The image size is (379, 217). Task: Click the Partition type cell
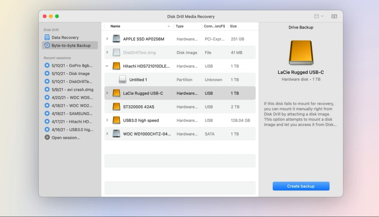click(x=185, y=79)
